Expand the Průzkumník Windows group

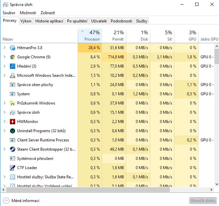pos(5,103)
